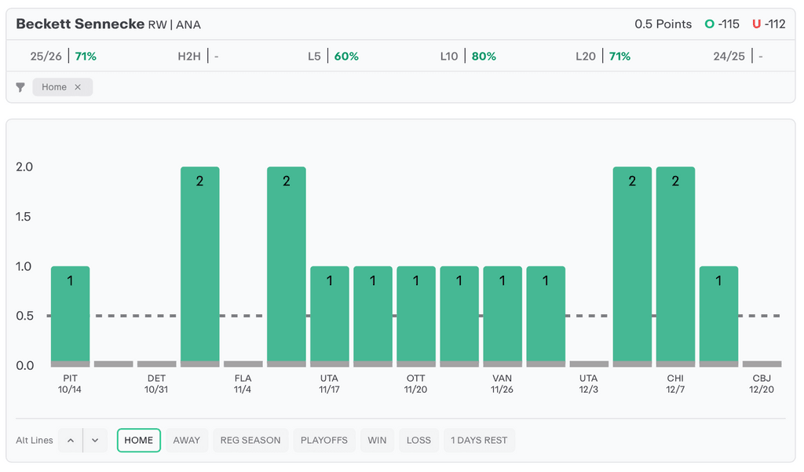Viewport: 804px width, 472px height.
Task: Click the Beckett Sennecke player name
Action: point(81,24)
